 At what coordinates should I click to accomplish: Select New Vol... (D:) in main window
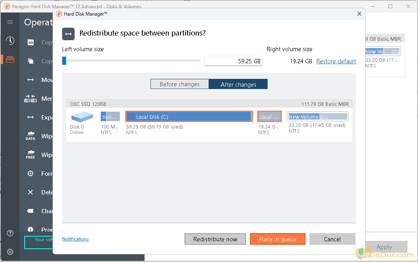[382, 52]
